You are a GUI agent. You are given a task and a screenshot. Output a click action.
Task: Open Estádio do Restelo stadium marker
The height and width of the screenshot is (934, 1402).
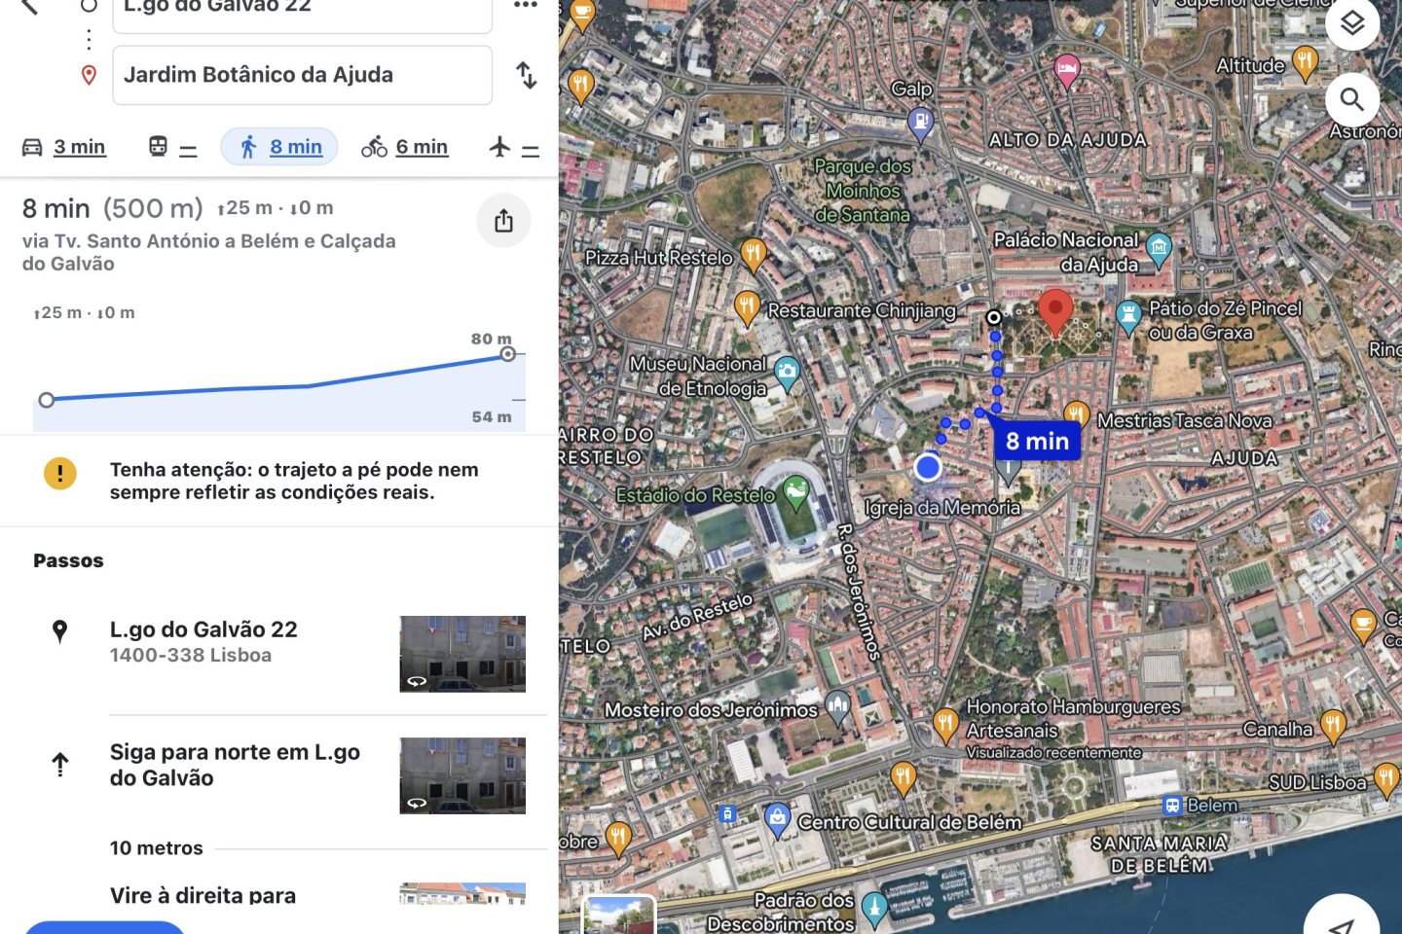pyautogui.click(x=796, y=492)
